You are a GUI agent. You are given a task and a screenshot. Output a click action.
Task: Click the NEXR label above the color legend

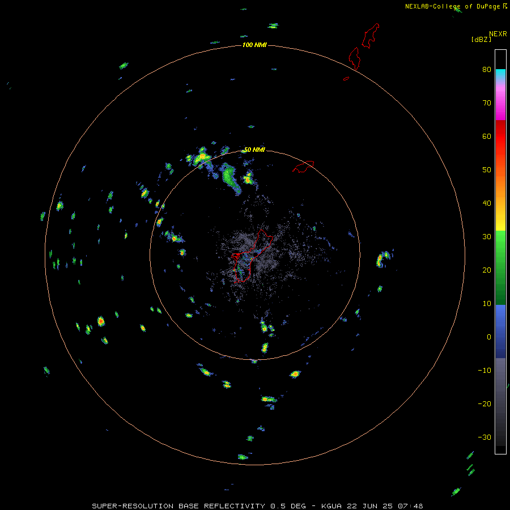click(x=498, y=34)
